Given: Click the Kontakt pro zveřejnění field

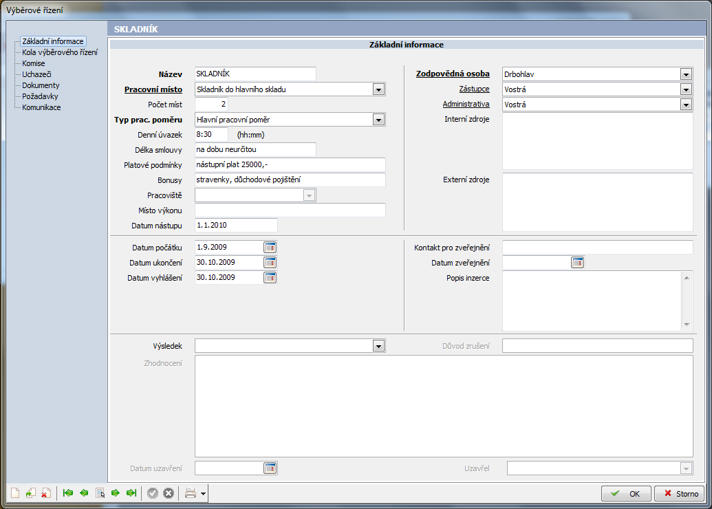Looking at the screenshot, I should pyautogui.click(x=598, y=248).
